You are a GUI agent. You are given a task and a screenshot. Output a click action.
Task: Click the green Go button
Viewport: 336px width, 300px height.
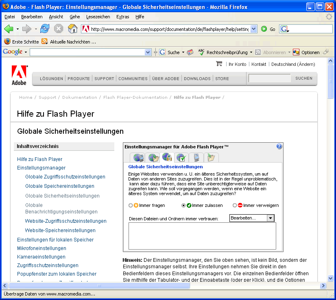coord(268,29)
